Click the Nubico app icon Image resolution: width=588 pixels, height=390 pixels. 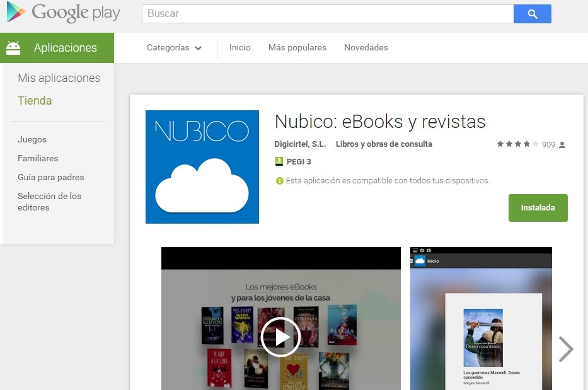[x=202, y=166]
